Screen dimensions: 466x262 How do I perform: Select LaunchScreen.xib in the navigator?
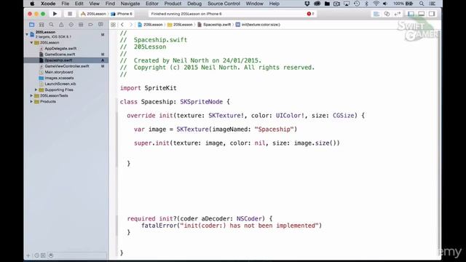[x=60, y=84]
